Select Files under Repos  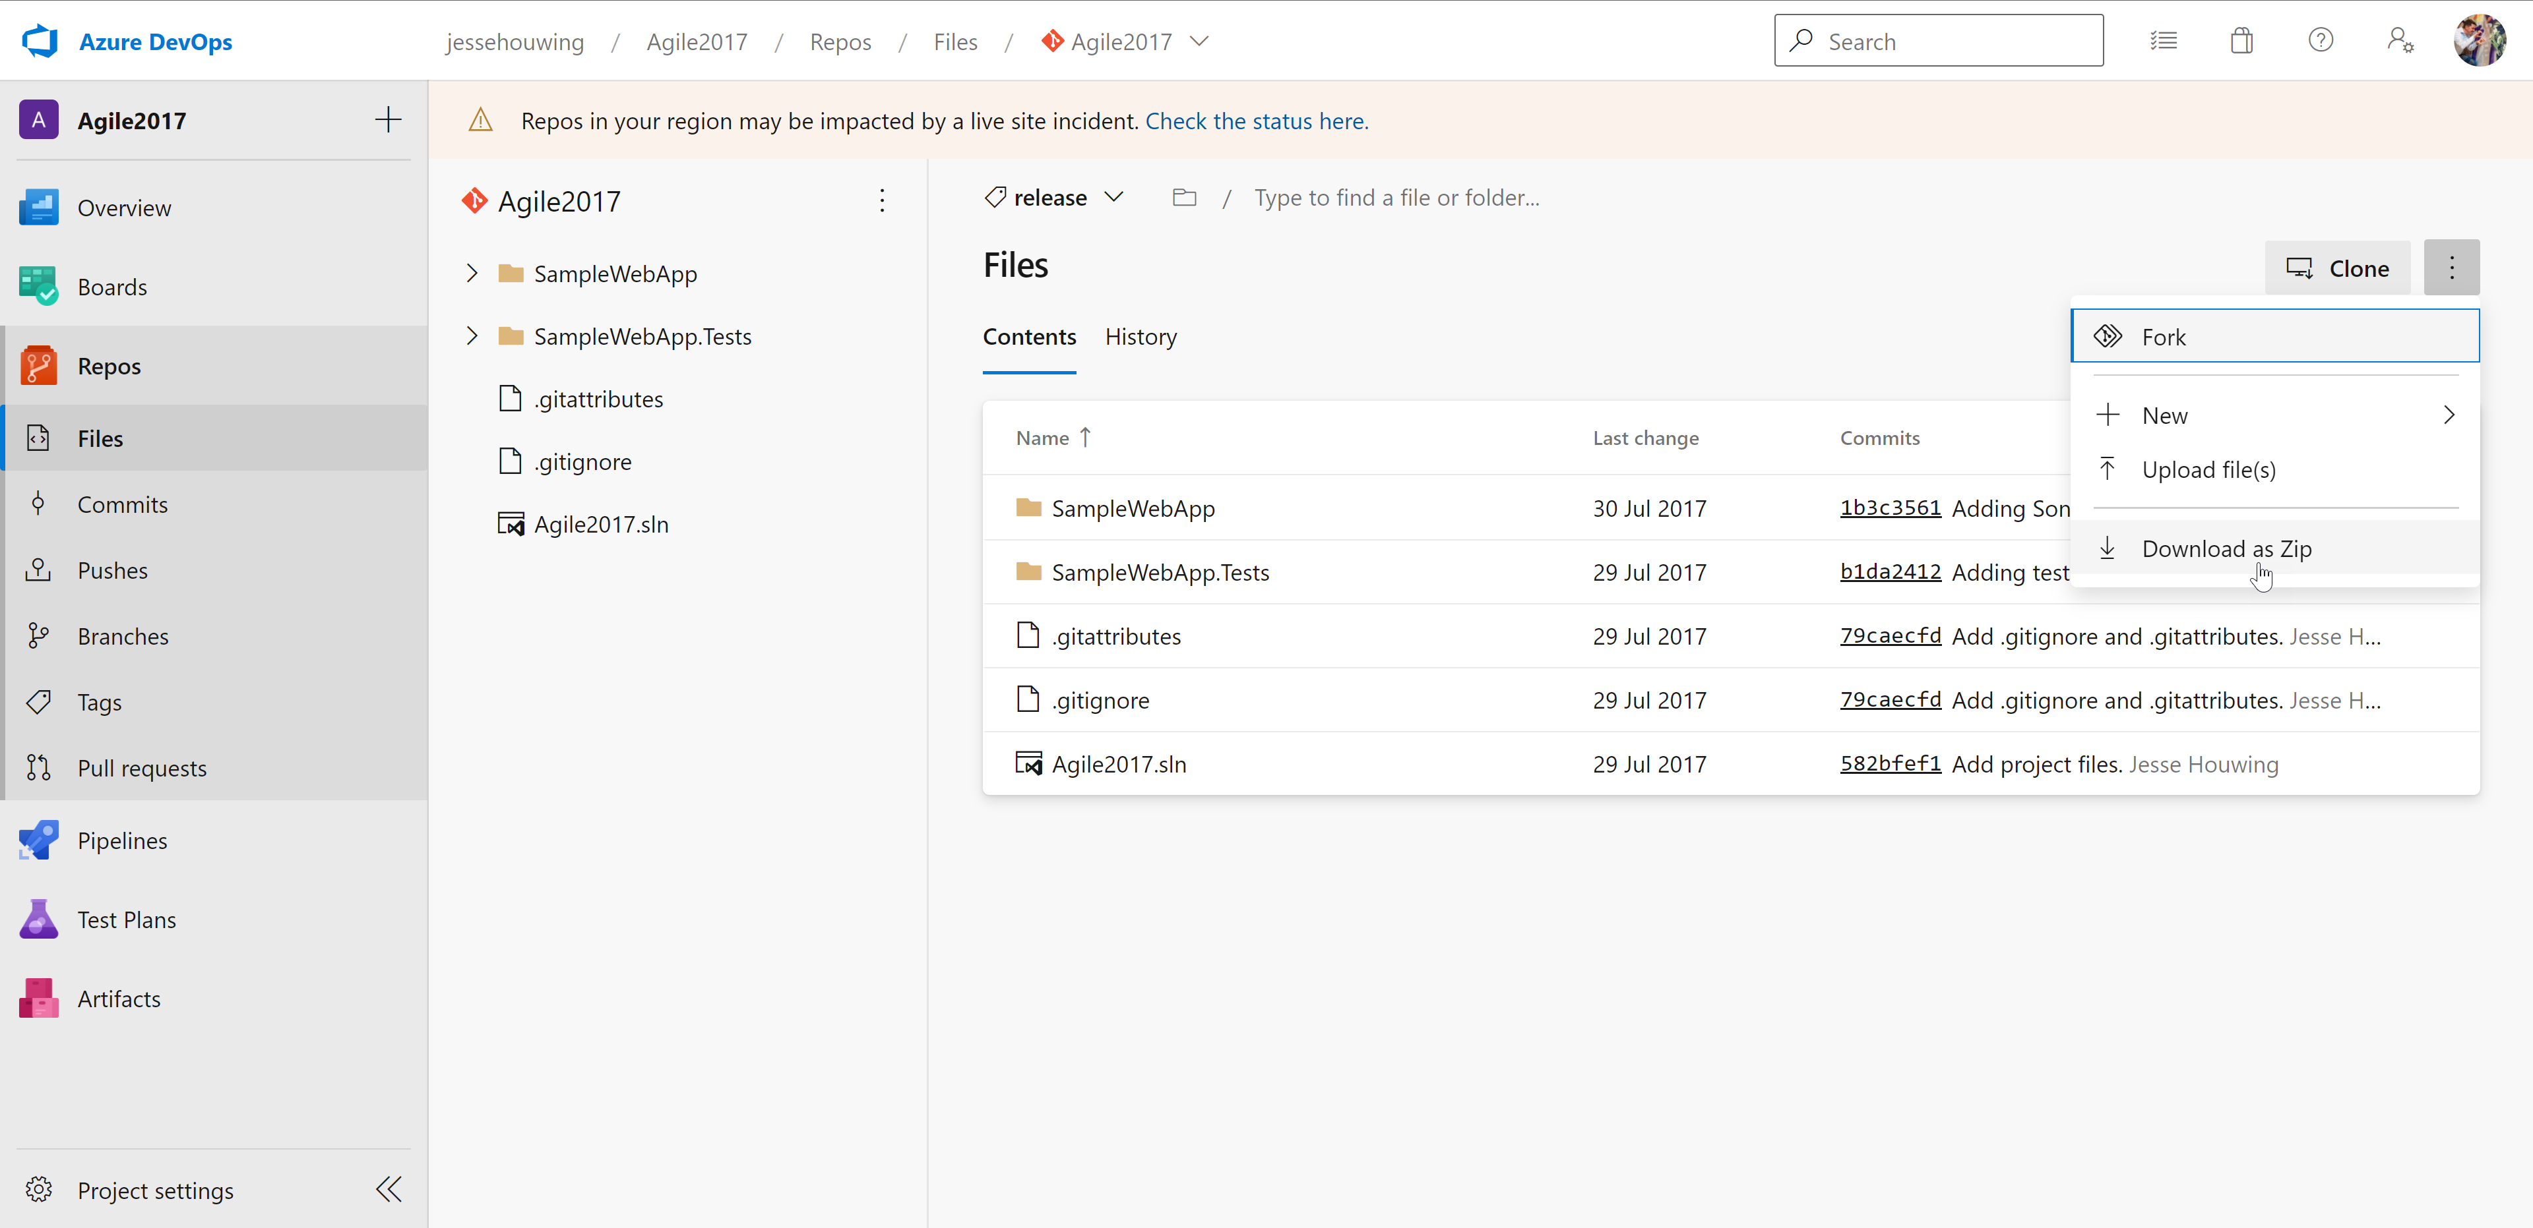tap(214, 438)
